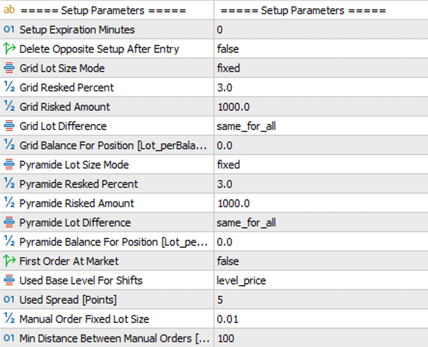Click the list icon beside Grid Lot Size Mode
Image resolution: width=428 pixels, height=347 pixels.
coord(10,68)
